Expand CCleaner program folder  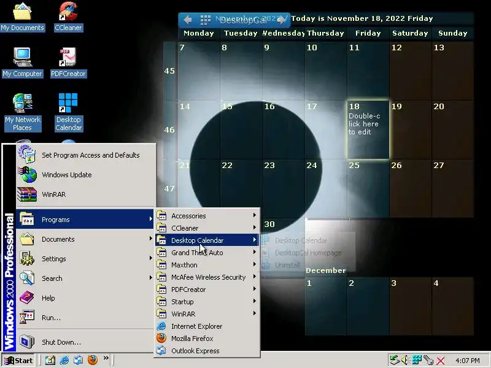(207, 228)
